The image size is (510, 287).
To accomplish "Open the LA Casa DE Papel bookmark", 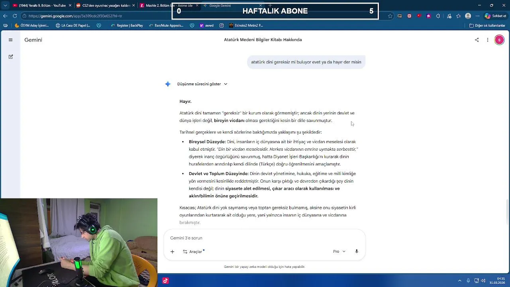I will 73,26.
